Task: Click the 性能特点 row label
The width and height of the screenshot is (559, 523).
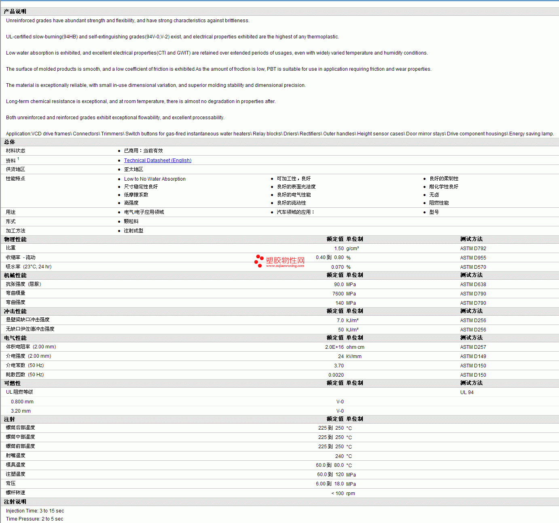Action: [x=16, y=179]
